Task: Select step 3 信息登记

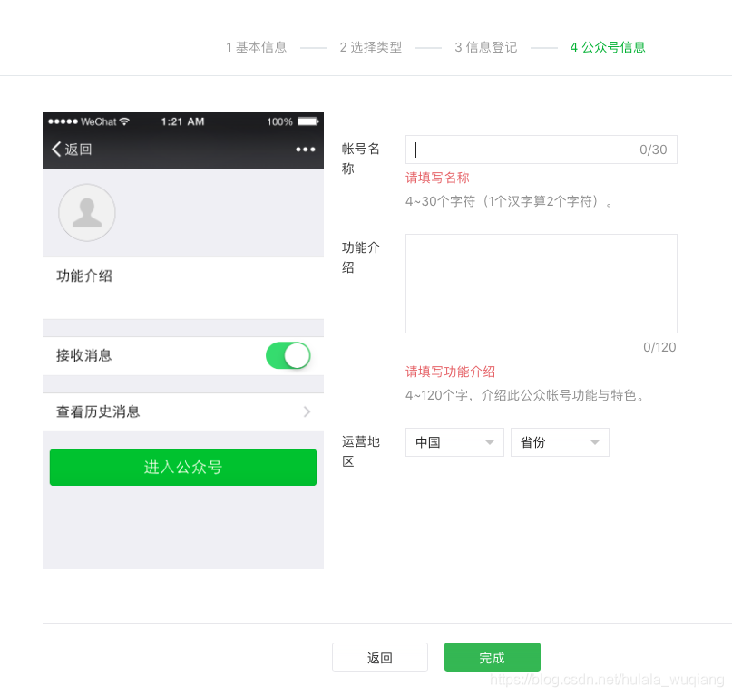Action: coord(485,47)
